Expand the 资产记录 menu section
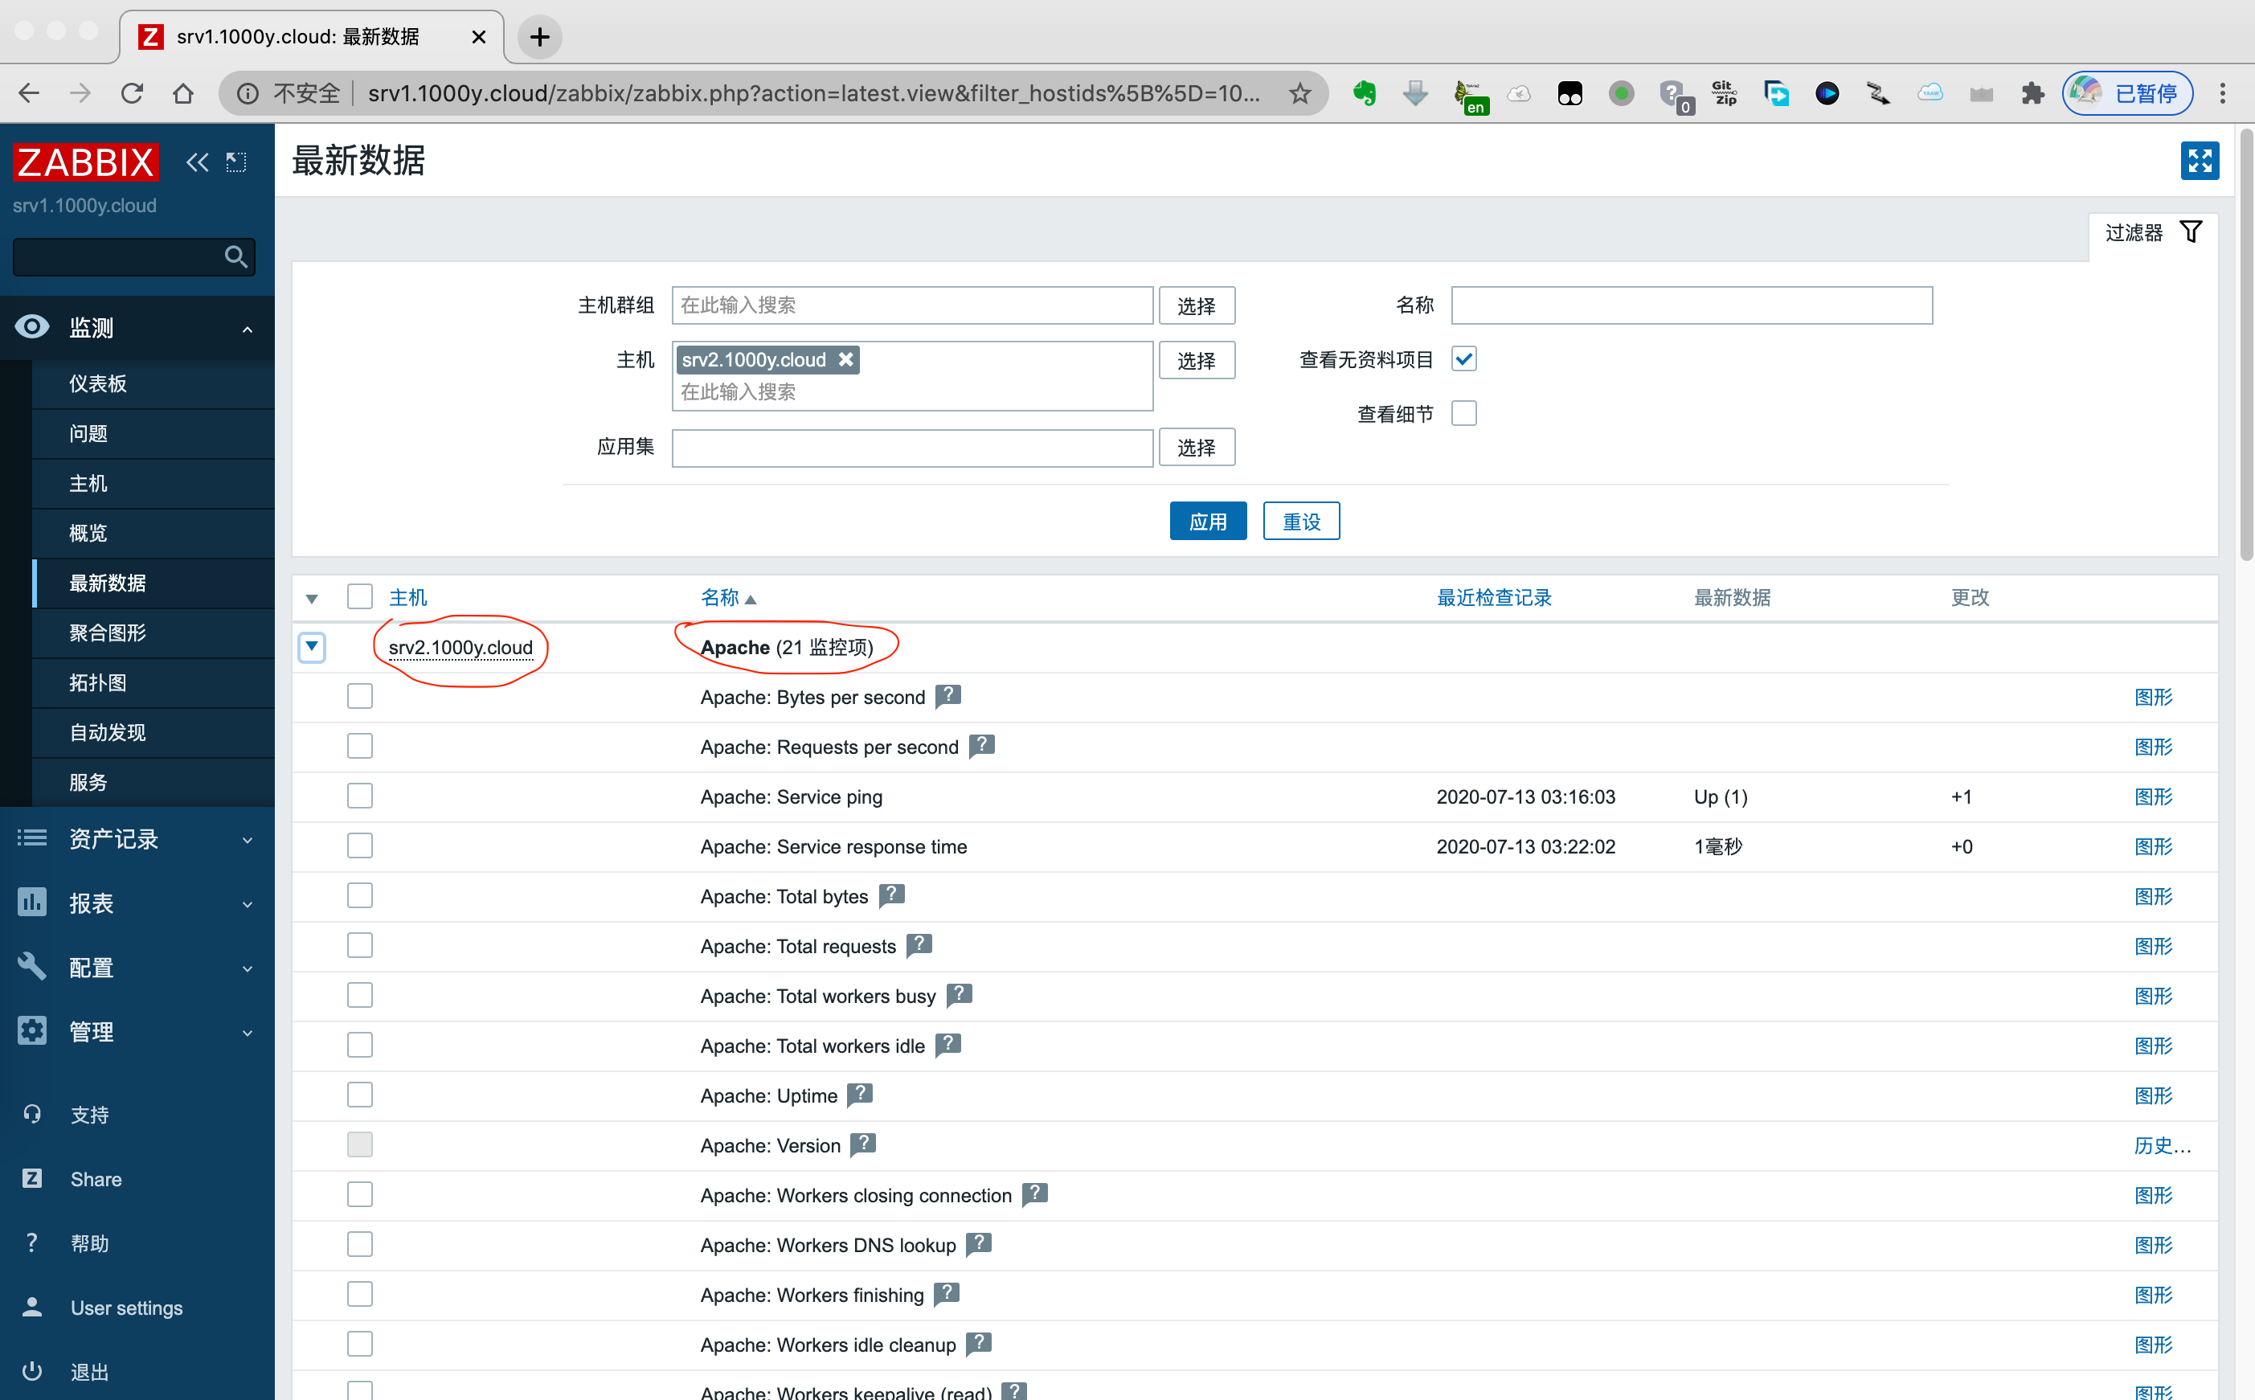Image resolution: width=2255 pixels, height=1400 pixels. [137, 839]
